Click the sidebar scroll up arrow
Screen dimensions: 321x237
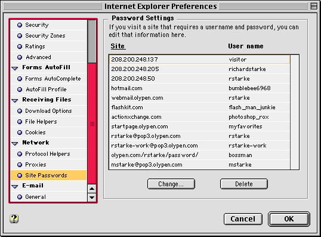point(92,189)
